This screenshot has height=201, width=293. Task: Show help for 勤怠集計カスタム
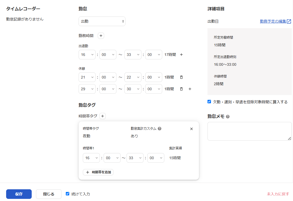tap(159, 129)
